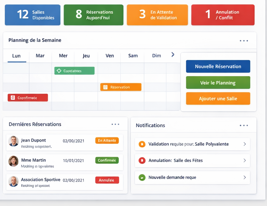Open Dernières Réservations three-dot menu
Viewport: 267px width, 206px height.
click(116, 124)
